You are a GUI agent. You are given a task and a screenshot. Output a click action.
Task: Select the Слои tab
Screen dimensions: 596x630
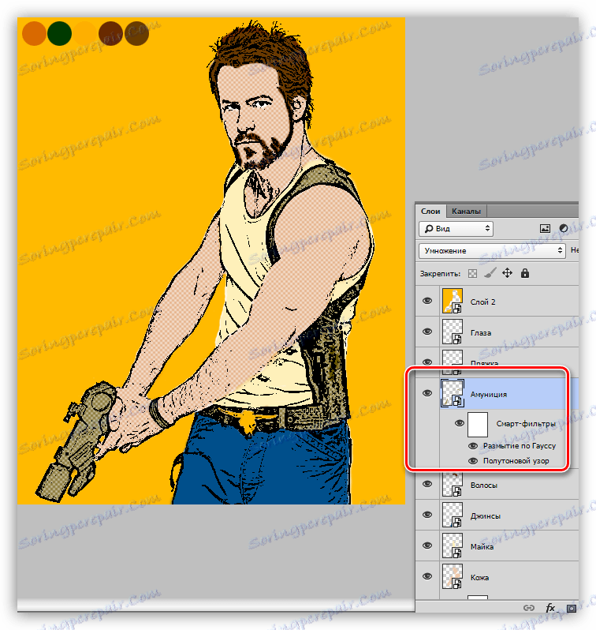pos(430,211)
